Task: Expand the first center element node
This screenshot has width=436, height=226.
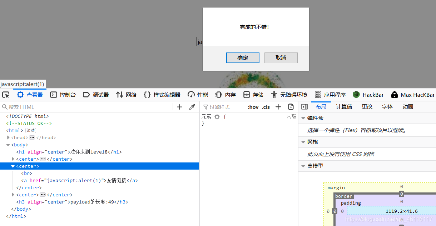Action: [x=13, y=159]
